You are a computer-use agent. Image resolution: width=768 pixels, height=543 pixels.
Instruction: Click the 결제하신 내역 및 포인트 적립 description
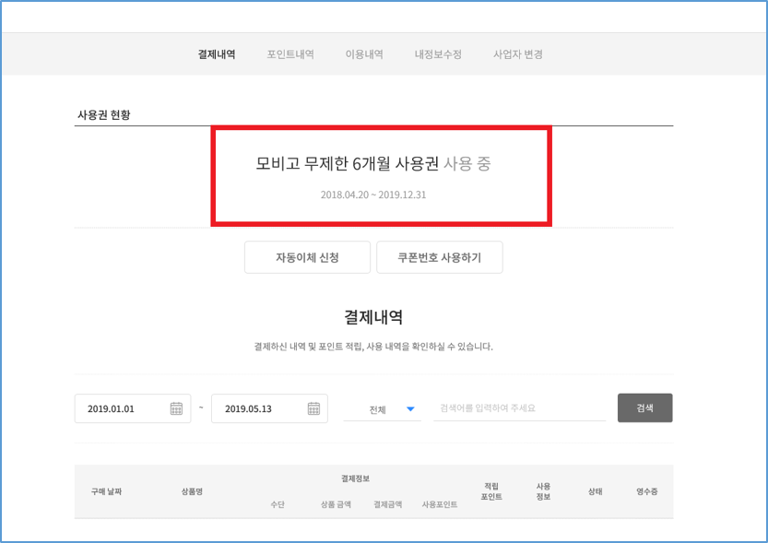(373, 347)
